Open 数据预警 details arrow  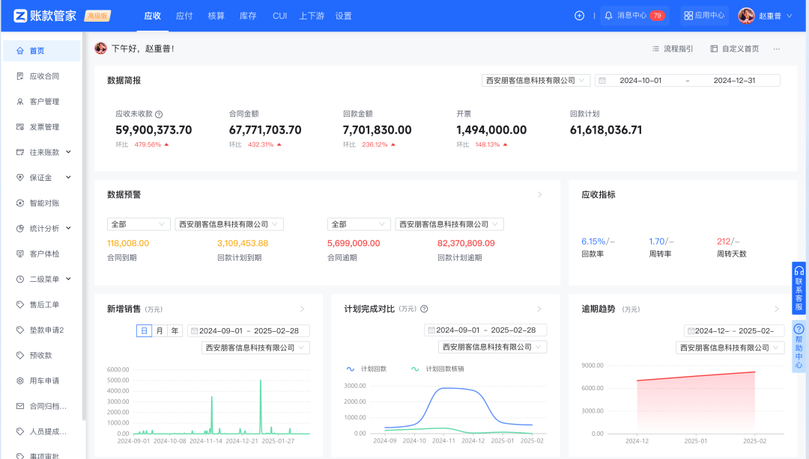(539, 194)
